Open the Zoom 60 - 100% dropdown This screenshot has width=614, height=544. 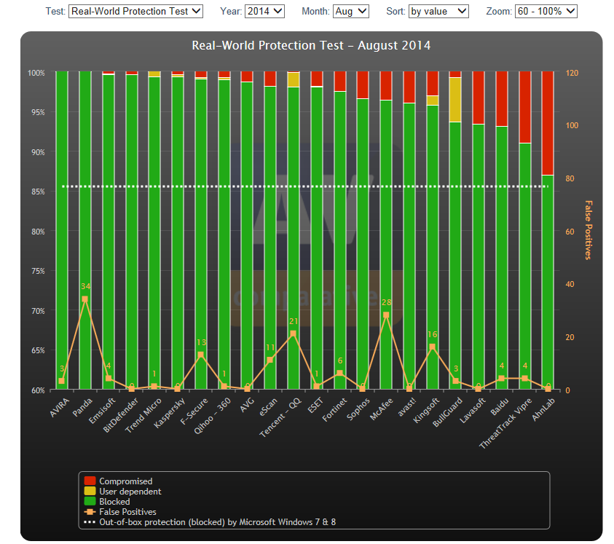pyautogui.click(x=546, y=11)
